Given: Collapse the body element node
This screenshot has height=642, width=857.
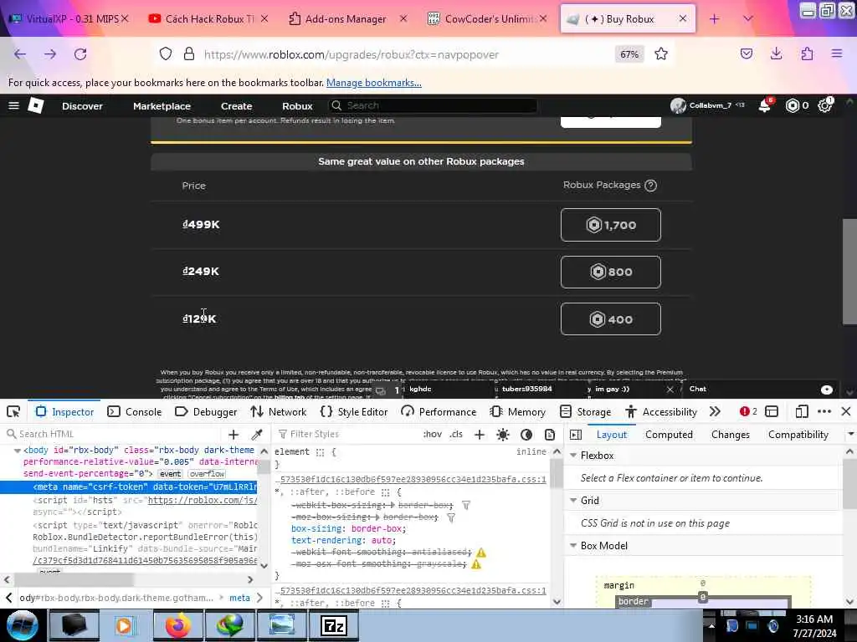Looking at the screenshot, I should coord(18,451).
